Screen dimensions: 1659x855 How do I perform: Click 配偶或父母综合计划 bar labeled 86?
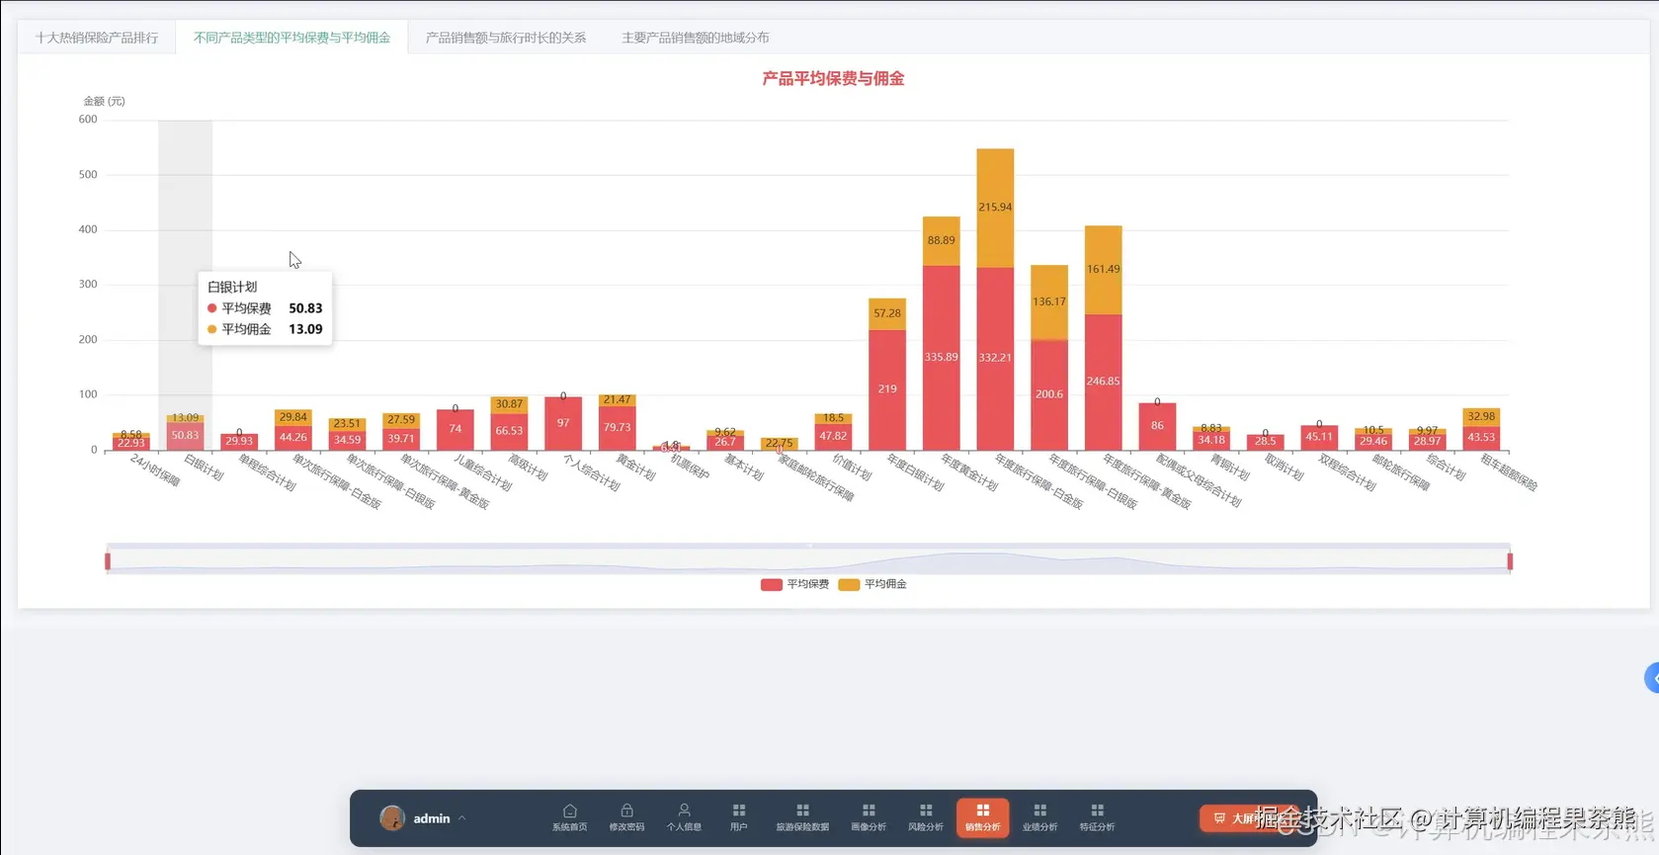tap(1157, 426)
